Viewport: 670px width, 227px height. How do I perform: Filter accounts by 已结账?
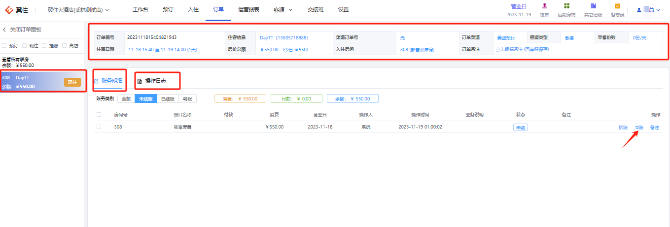coord(168,98)
